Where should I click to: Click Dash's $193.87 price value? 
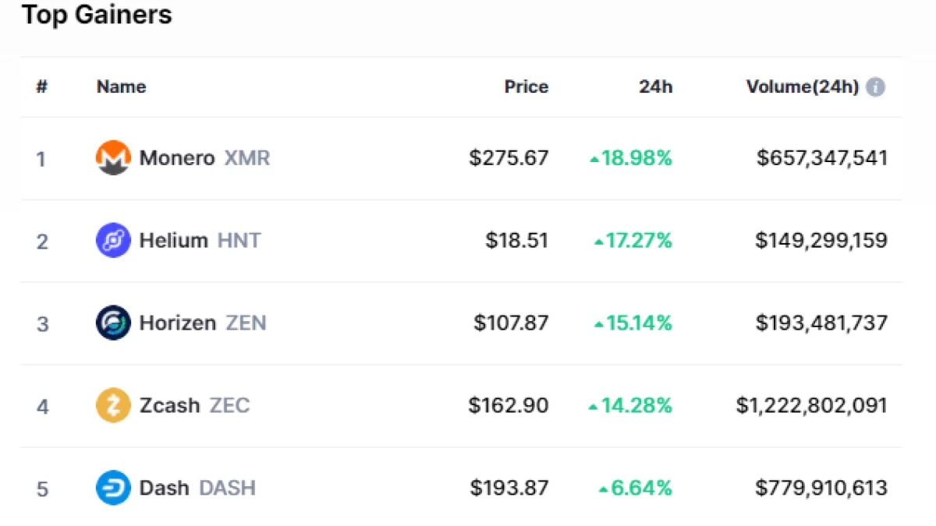(x=509, y=489)
